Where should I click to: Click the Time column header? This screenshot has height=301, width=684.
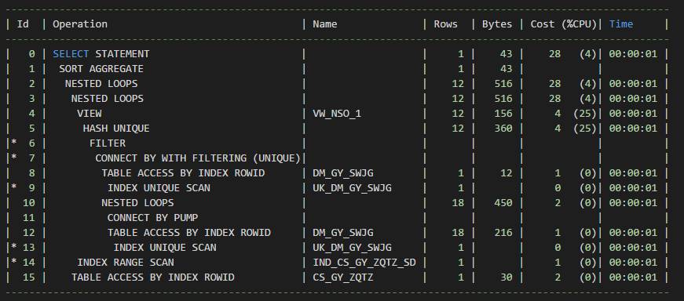click(x=620, y=24)
